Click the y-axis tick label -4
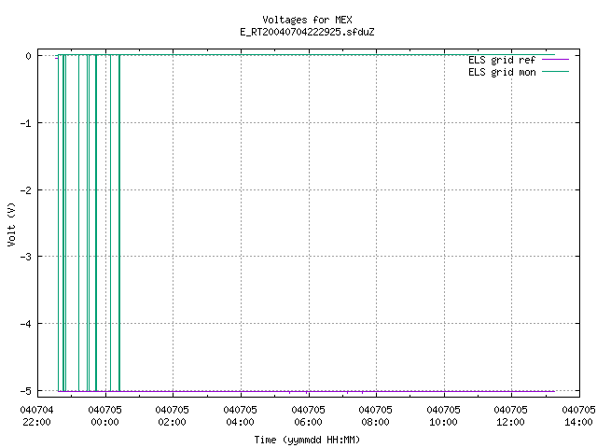Screen dimensions: 597x448 coord(26,324)
